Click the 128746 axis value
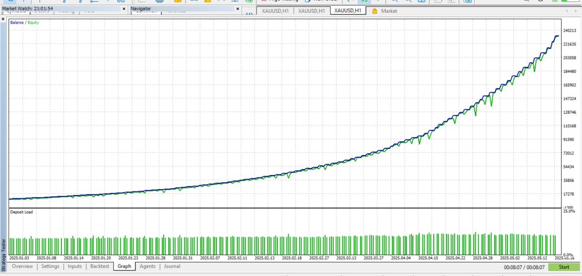Viewport: 582px width, 276px height. (x=570, y=112)
